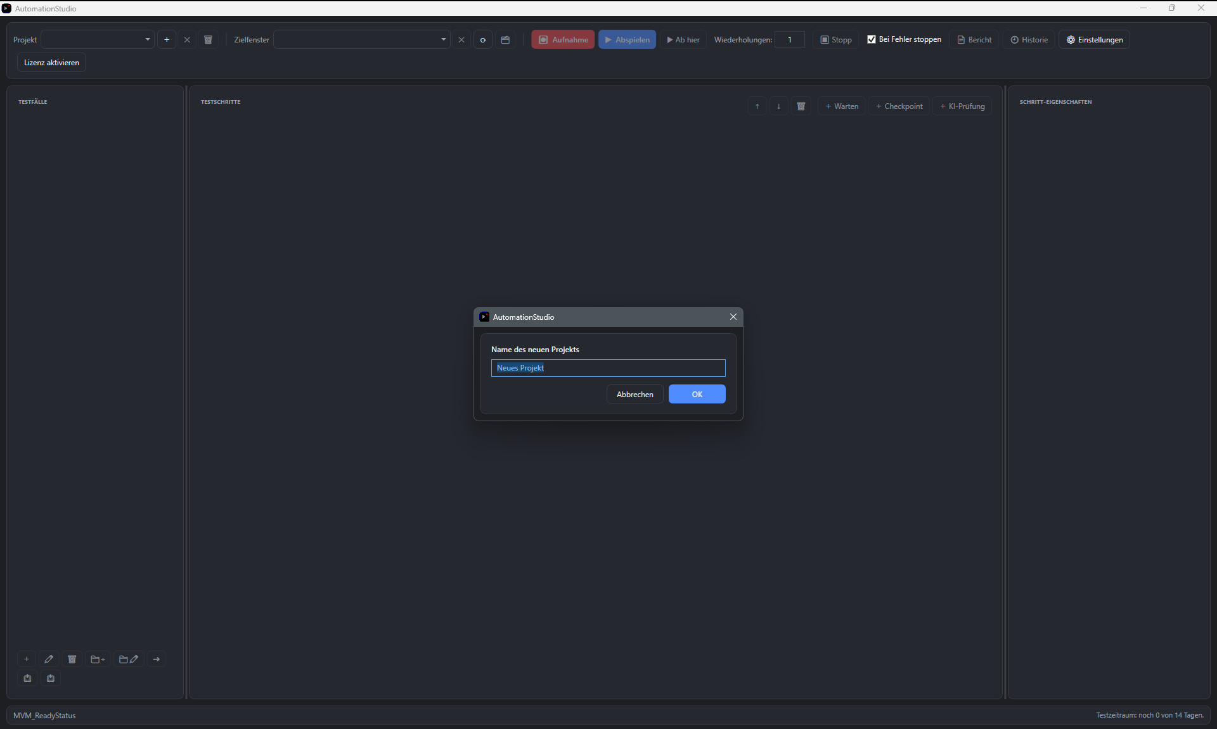
Task: Click export icon with upward arrow
Action: pyautogui.click(x=27, y=678)
